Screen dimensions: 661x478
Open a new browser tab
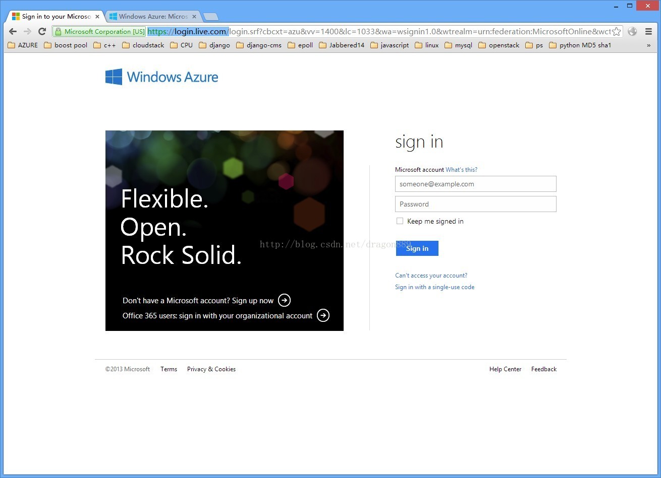click(210, 17)
